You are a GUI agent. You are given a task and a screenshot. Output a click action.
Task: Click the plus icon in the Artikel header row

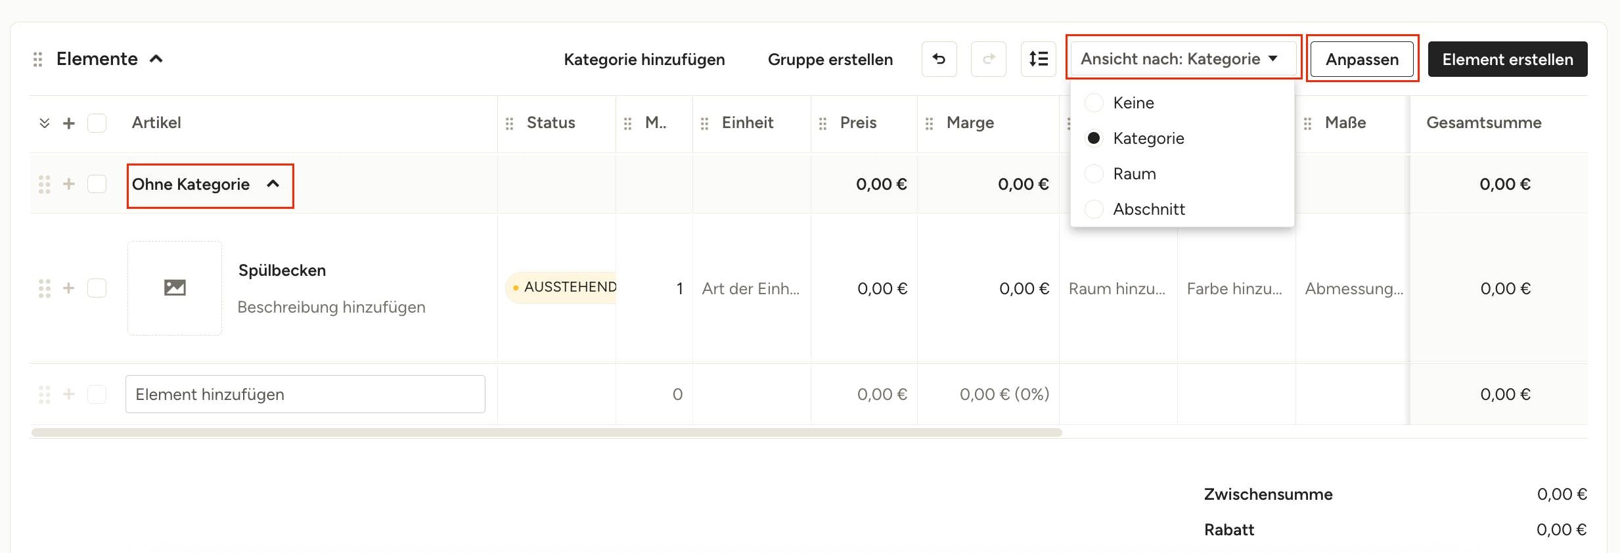(69, 123)
